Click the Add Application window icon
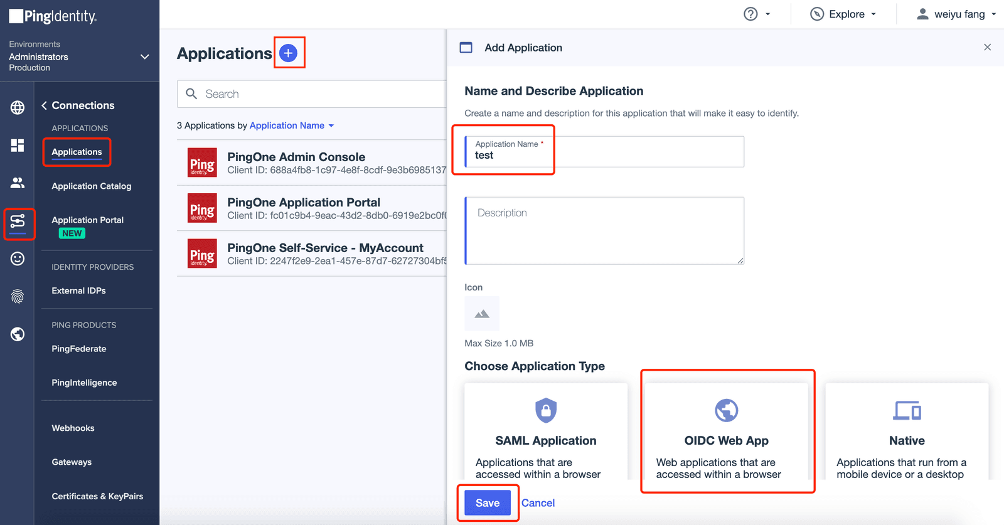Screen dimensions: 1004x525 (466, 48)
